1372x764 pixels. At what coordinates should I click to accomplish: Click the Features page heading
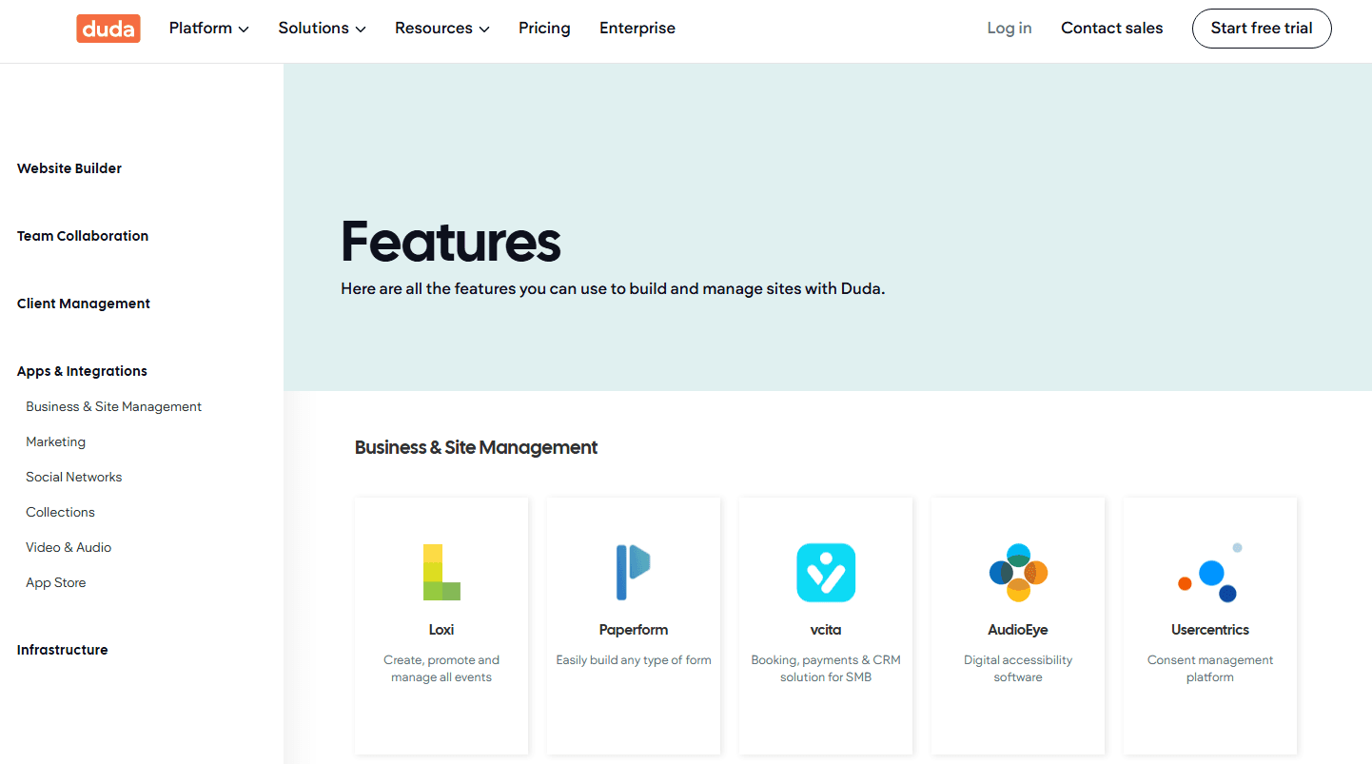[x=451, y=242]
